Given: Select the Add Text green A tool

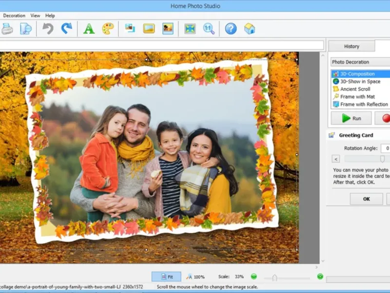Looking at the screenshot, I should point(89,29).
